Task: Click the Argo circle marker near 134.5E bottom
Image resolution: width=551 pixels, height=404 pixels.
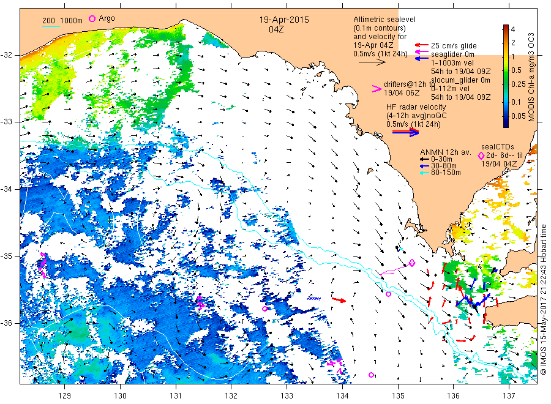Action: click(372, 375)
